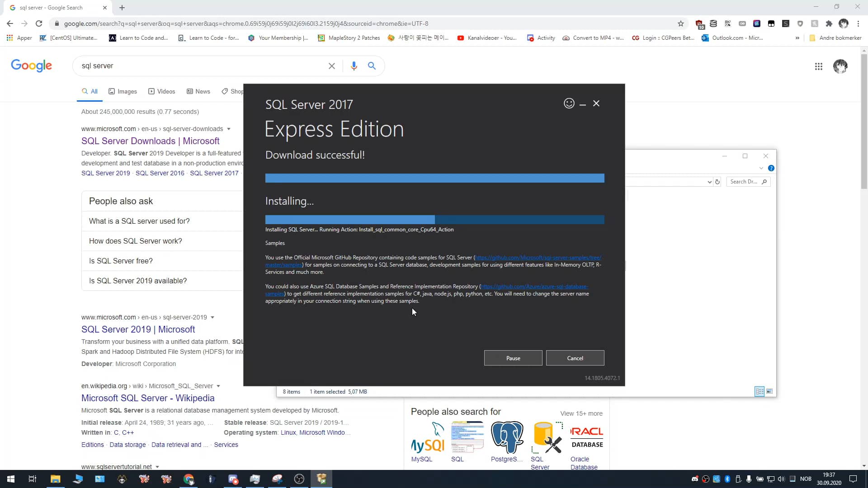Click the refresh icon in the Explorer search bar

click(717, 182)
